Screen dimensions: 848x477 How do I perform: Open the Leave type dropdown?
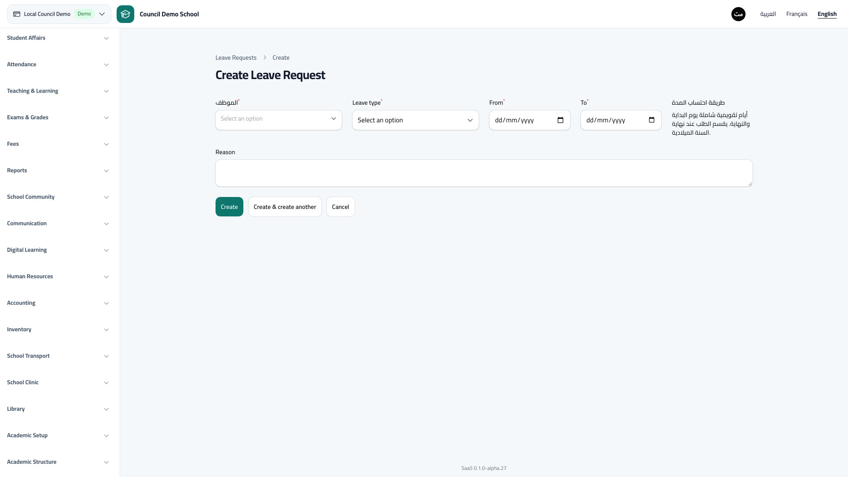(x=416, y=120)
